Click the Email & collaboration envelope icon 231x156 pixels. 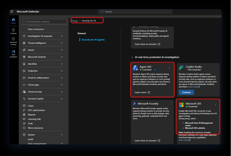coord(24,78)
